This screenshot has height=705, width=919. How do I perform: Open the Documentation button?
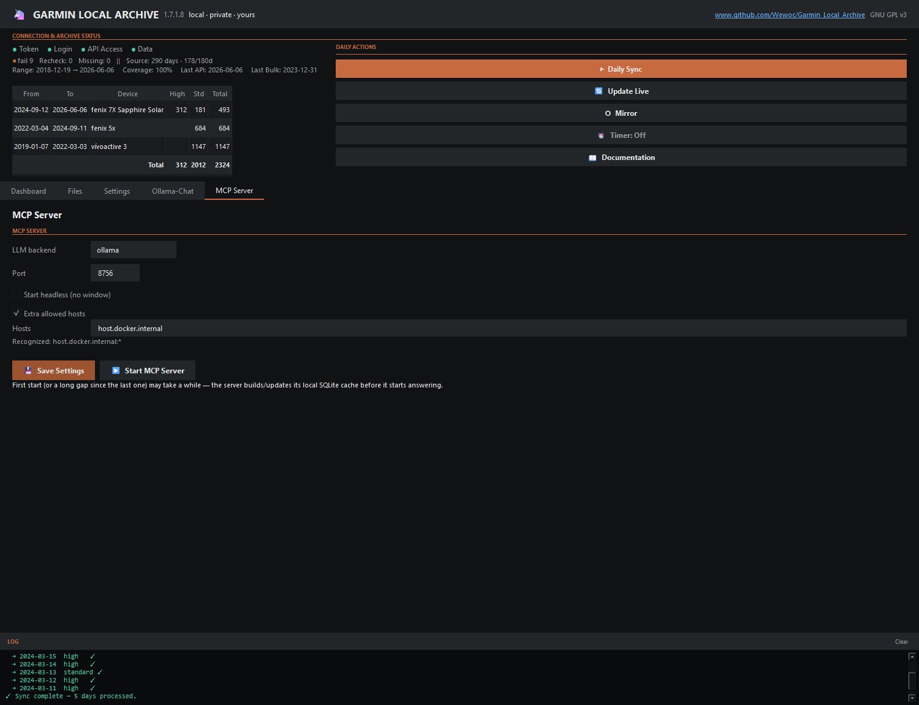click(621, 158)
